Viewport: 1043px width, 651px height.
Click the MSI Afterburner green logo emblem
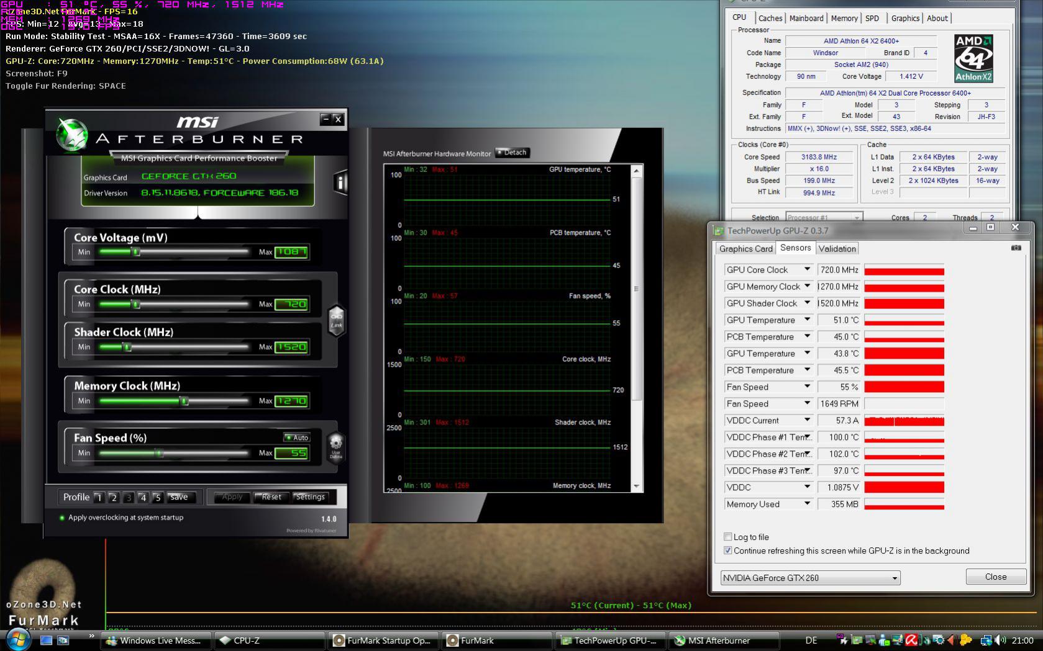click(72, 134)
